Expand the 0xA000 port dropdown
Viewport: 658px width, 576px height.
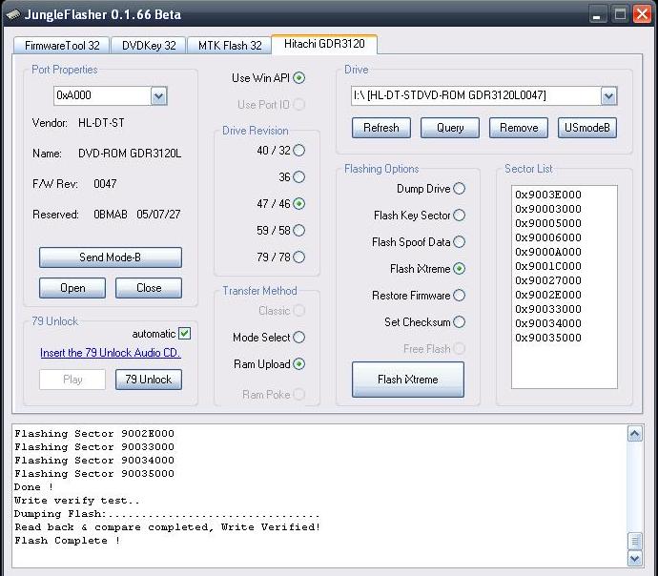pos(158,96)
